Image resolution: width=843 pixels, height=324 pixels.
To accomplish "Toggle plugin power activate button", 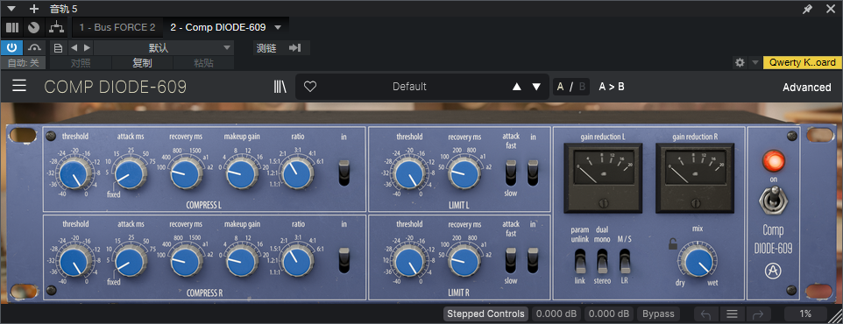I will tap(11, 48).
